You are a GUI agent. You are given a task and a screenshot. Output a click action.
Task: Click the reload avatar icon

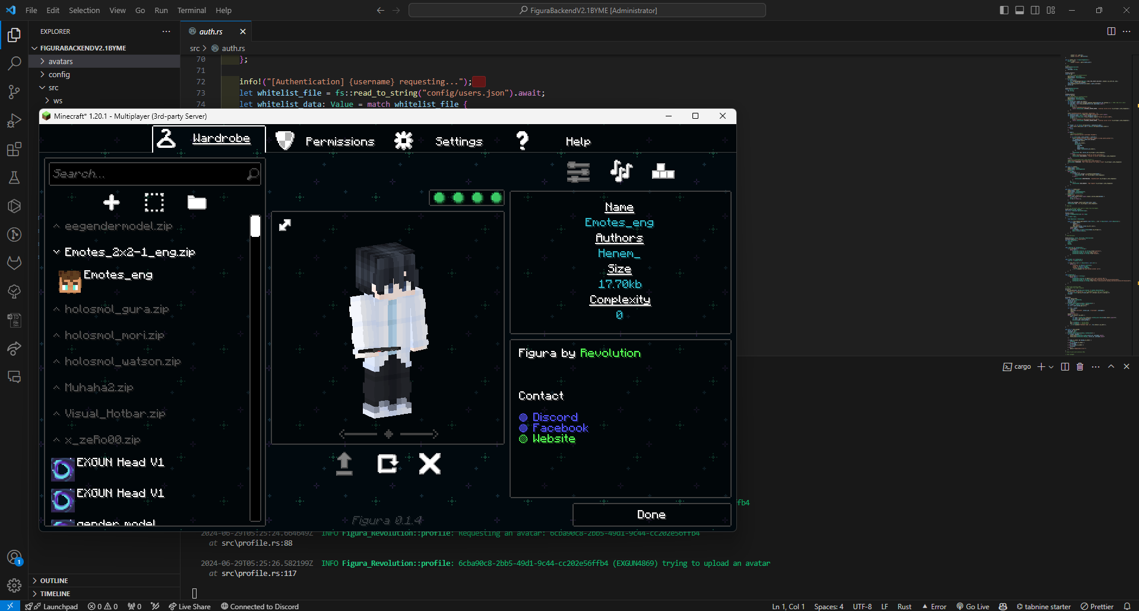coord(388,464)
